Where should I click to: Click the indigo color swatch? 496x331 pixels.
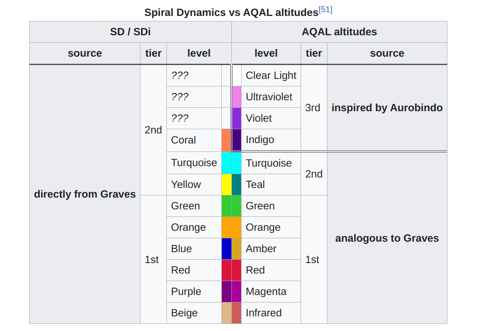pos(236,140)
